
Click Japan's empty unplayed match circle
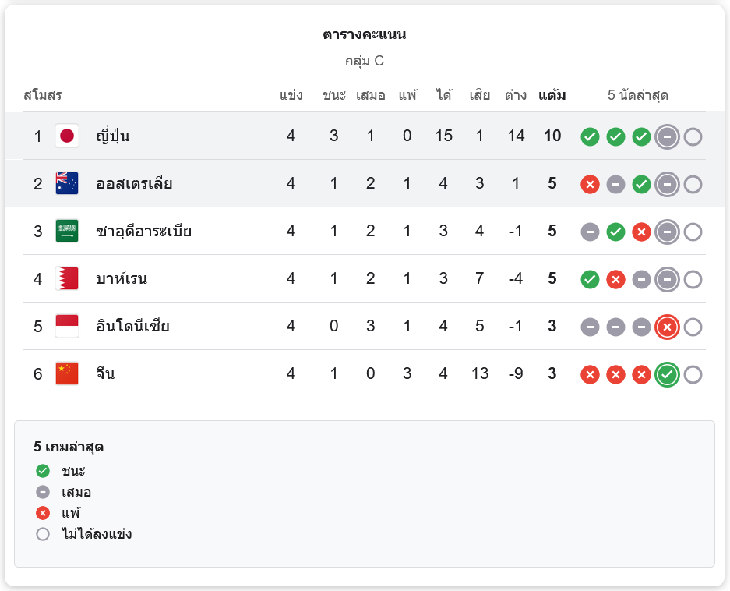(693, 137)
